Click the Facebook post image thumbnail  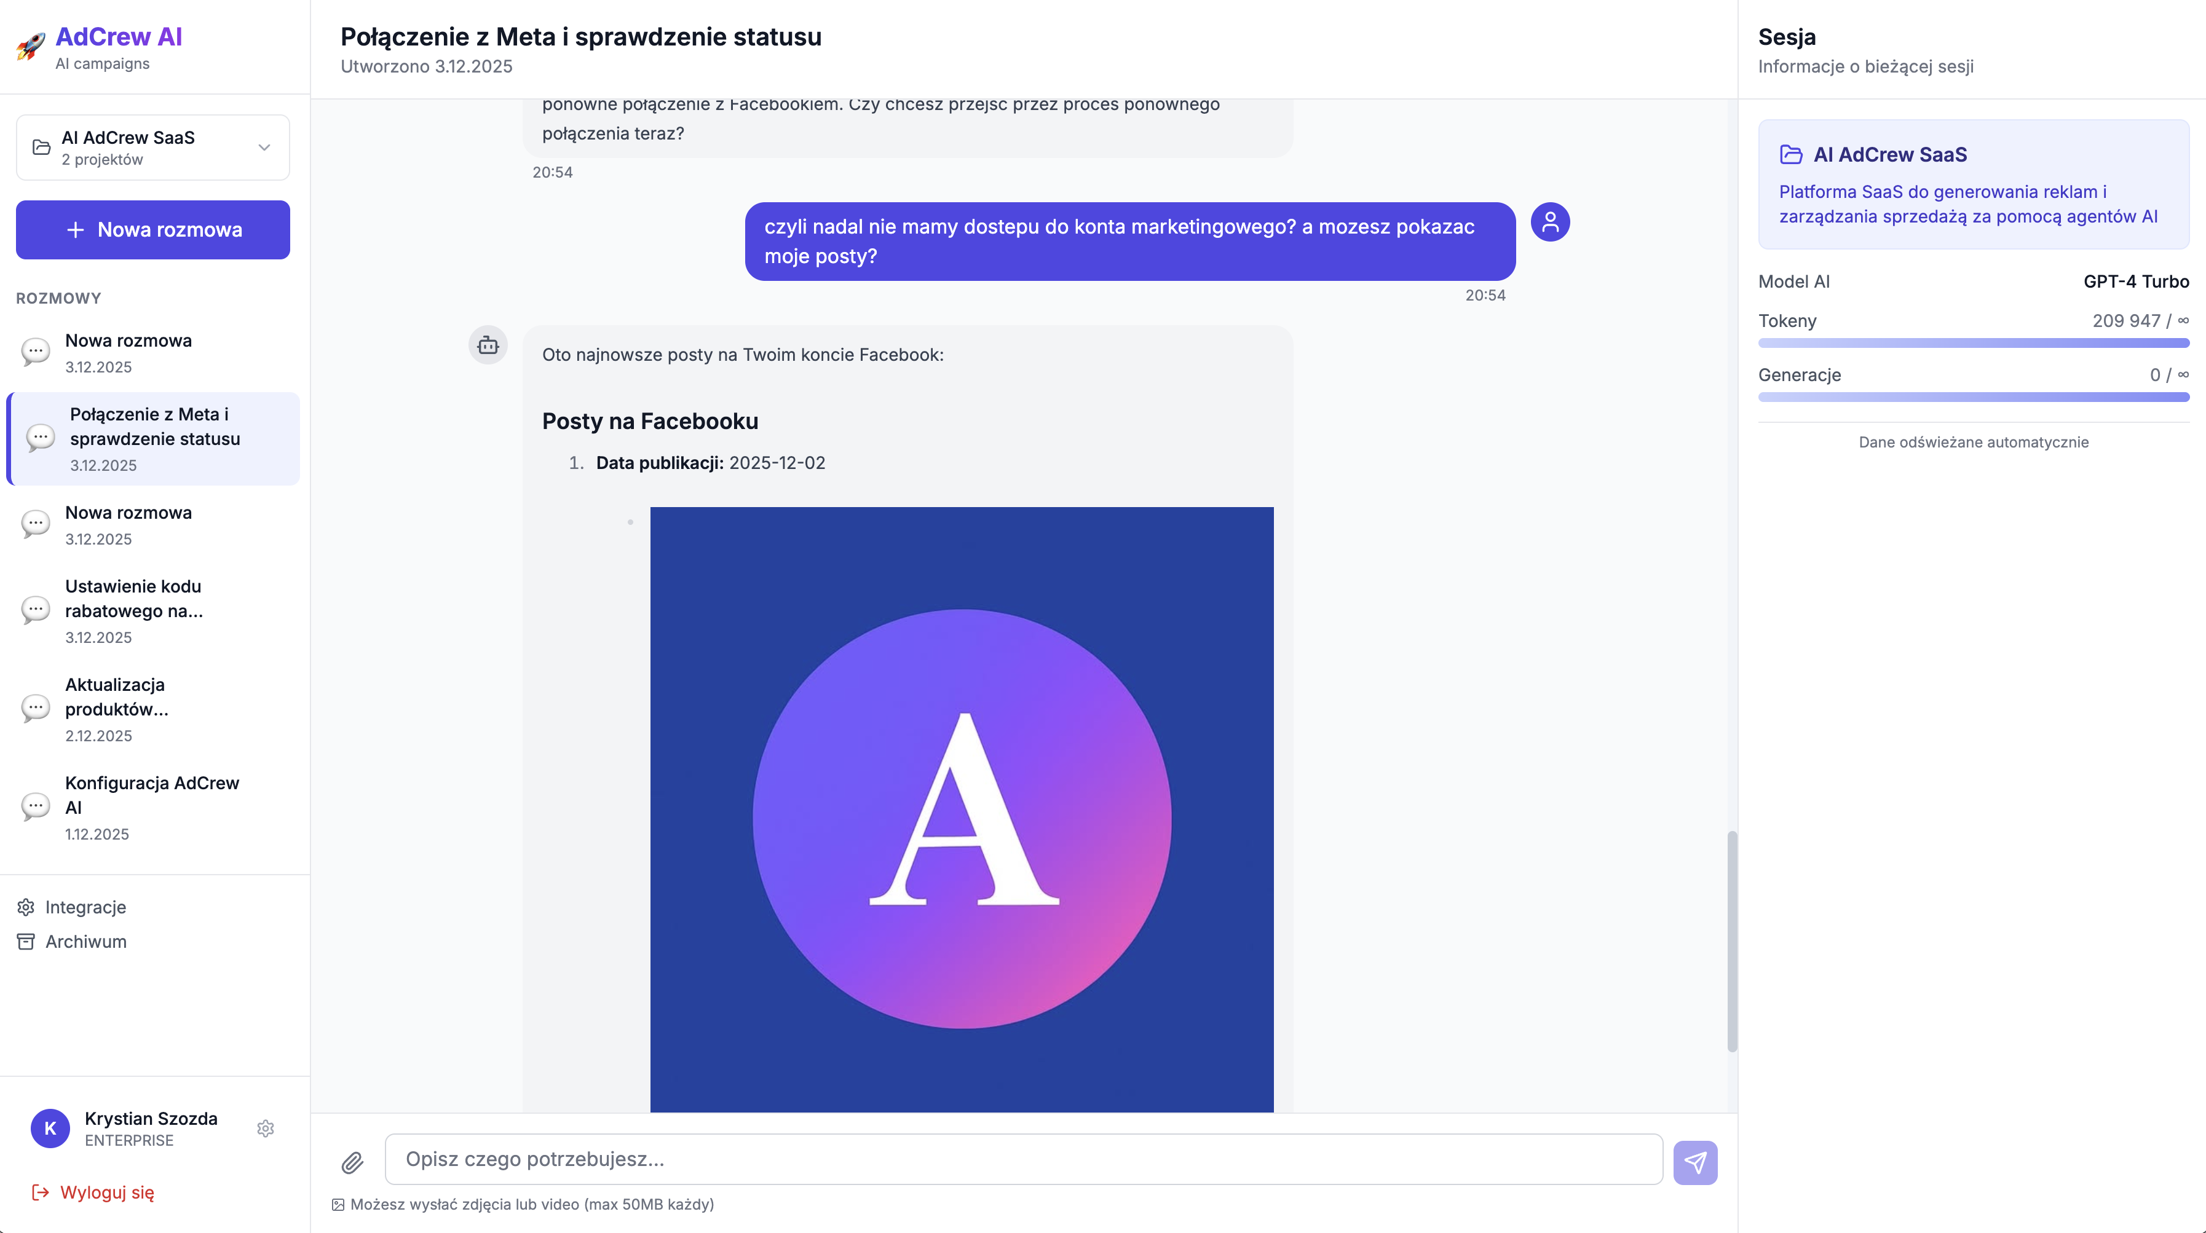pos(962,813)
